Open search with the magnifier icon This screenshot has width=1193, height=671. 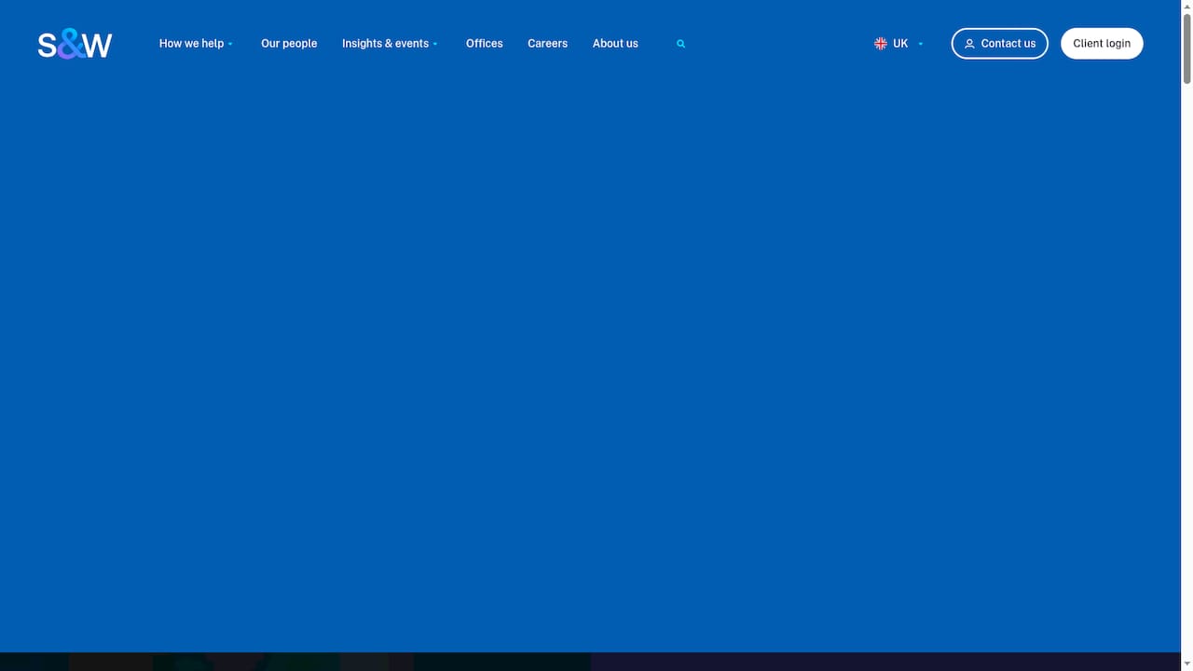pos(681,44)
